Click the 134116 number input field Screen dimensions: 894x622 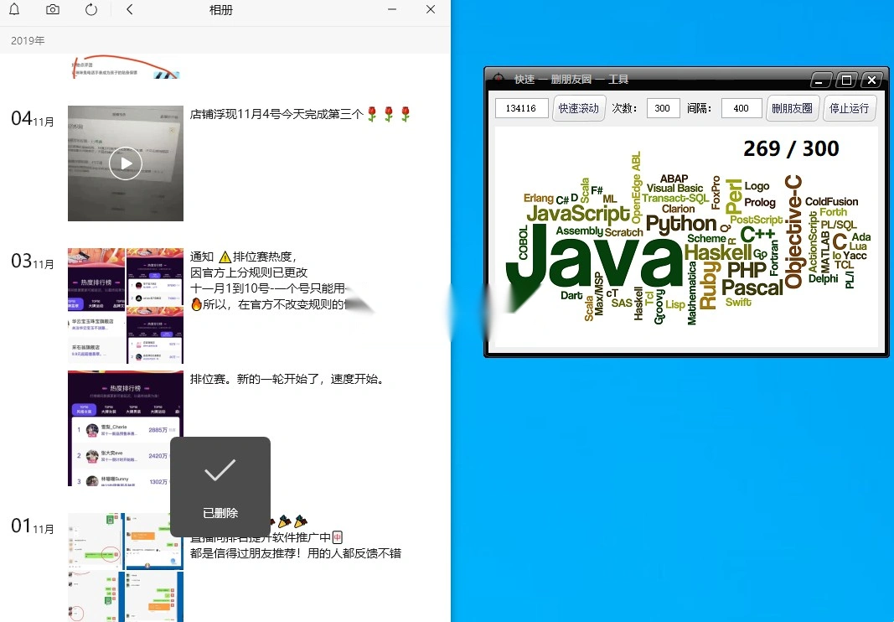[x=520, y=107]
